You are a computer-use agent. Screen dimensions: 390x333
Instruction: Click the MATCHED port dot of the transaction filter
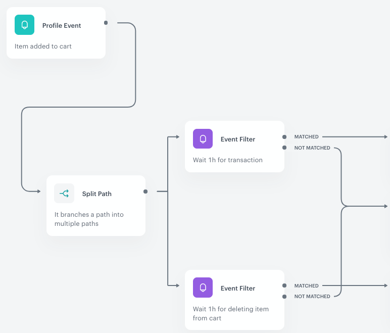pos(284,137)
